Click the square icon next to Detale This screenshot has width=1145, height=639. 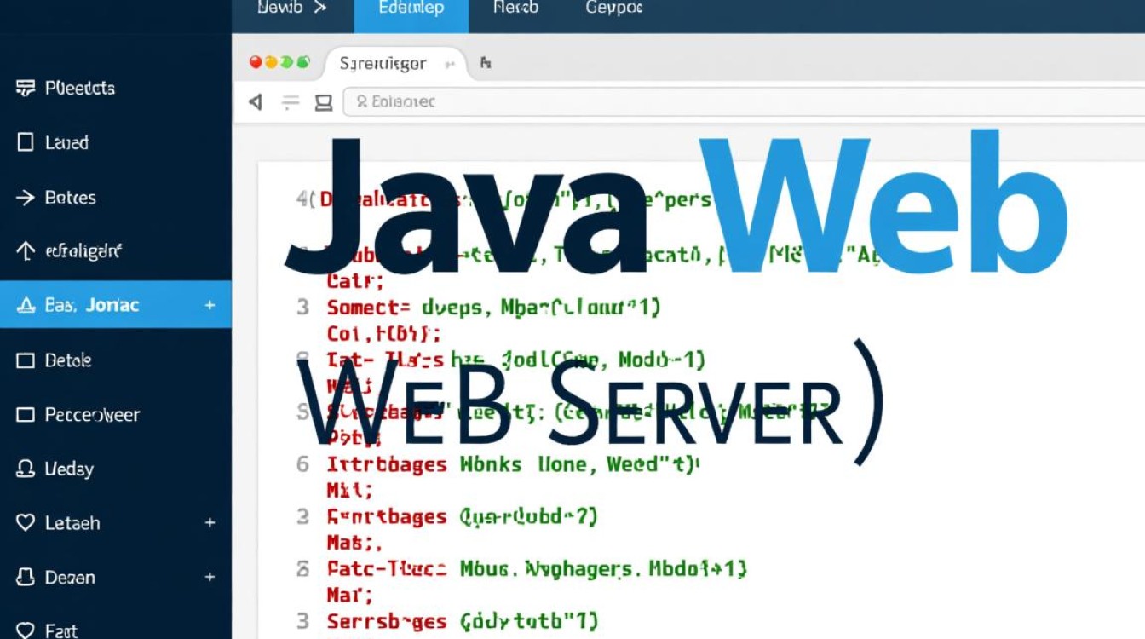point(26,360)
